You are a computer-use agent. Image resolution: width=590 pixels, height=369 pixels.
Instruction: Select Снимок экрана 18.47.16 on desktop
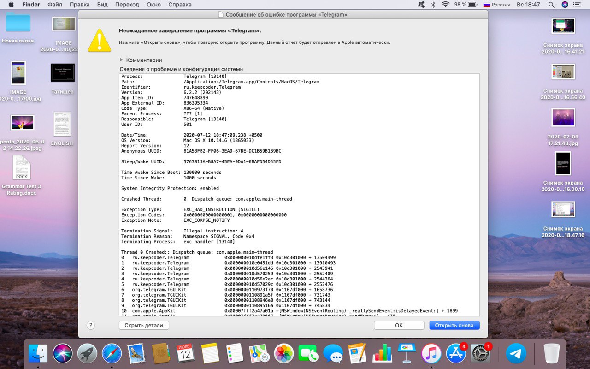(x=563, y=219)
